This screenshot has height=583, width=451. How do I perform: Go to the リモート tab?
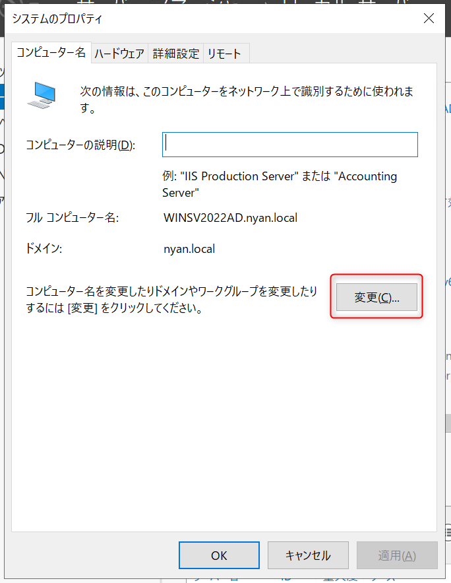(224, 53)
